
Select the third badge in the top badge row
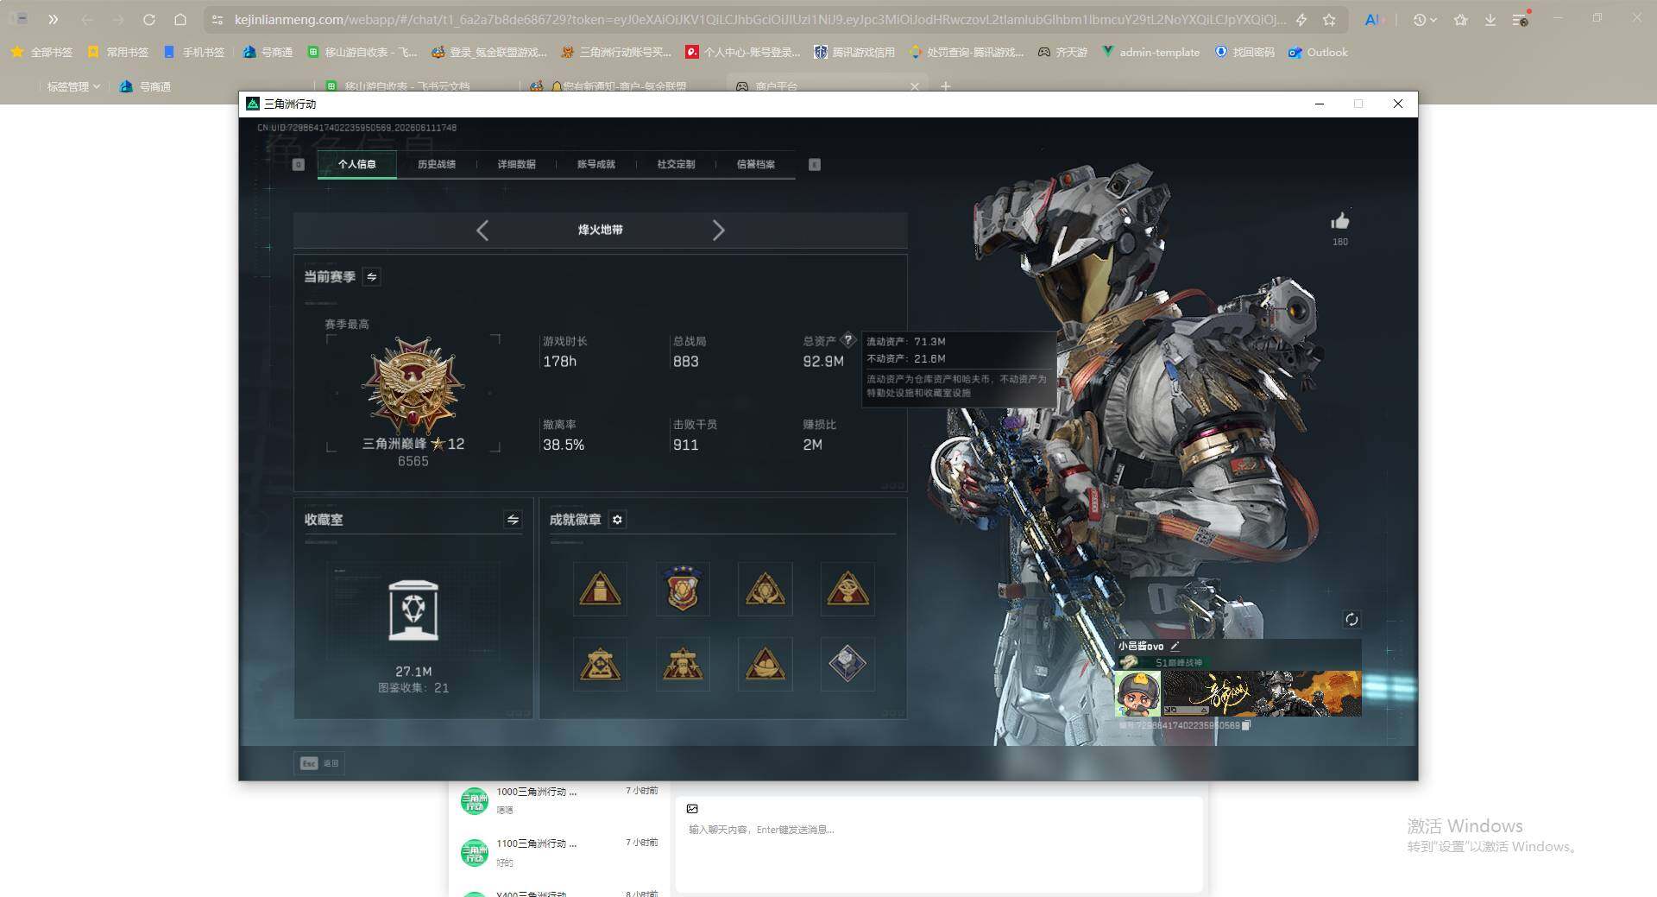tap(765, 589)
